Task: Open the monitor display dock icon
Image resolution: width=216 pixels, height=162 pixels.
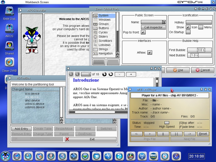Action: click(x=85, y=156)
